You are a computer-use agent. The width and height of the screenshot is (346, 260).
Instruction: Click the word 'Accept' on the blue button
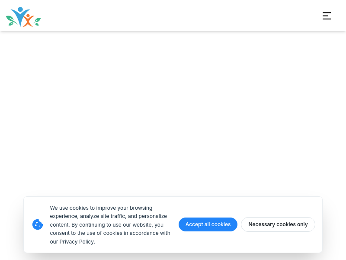point(194,224)
